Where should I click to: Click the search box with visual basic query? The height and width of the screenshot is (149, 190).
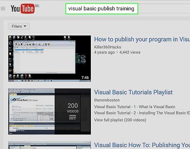click(102, 9)
